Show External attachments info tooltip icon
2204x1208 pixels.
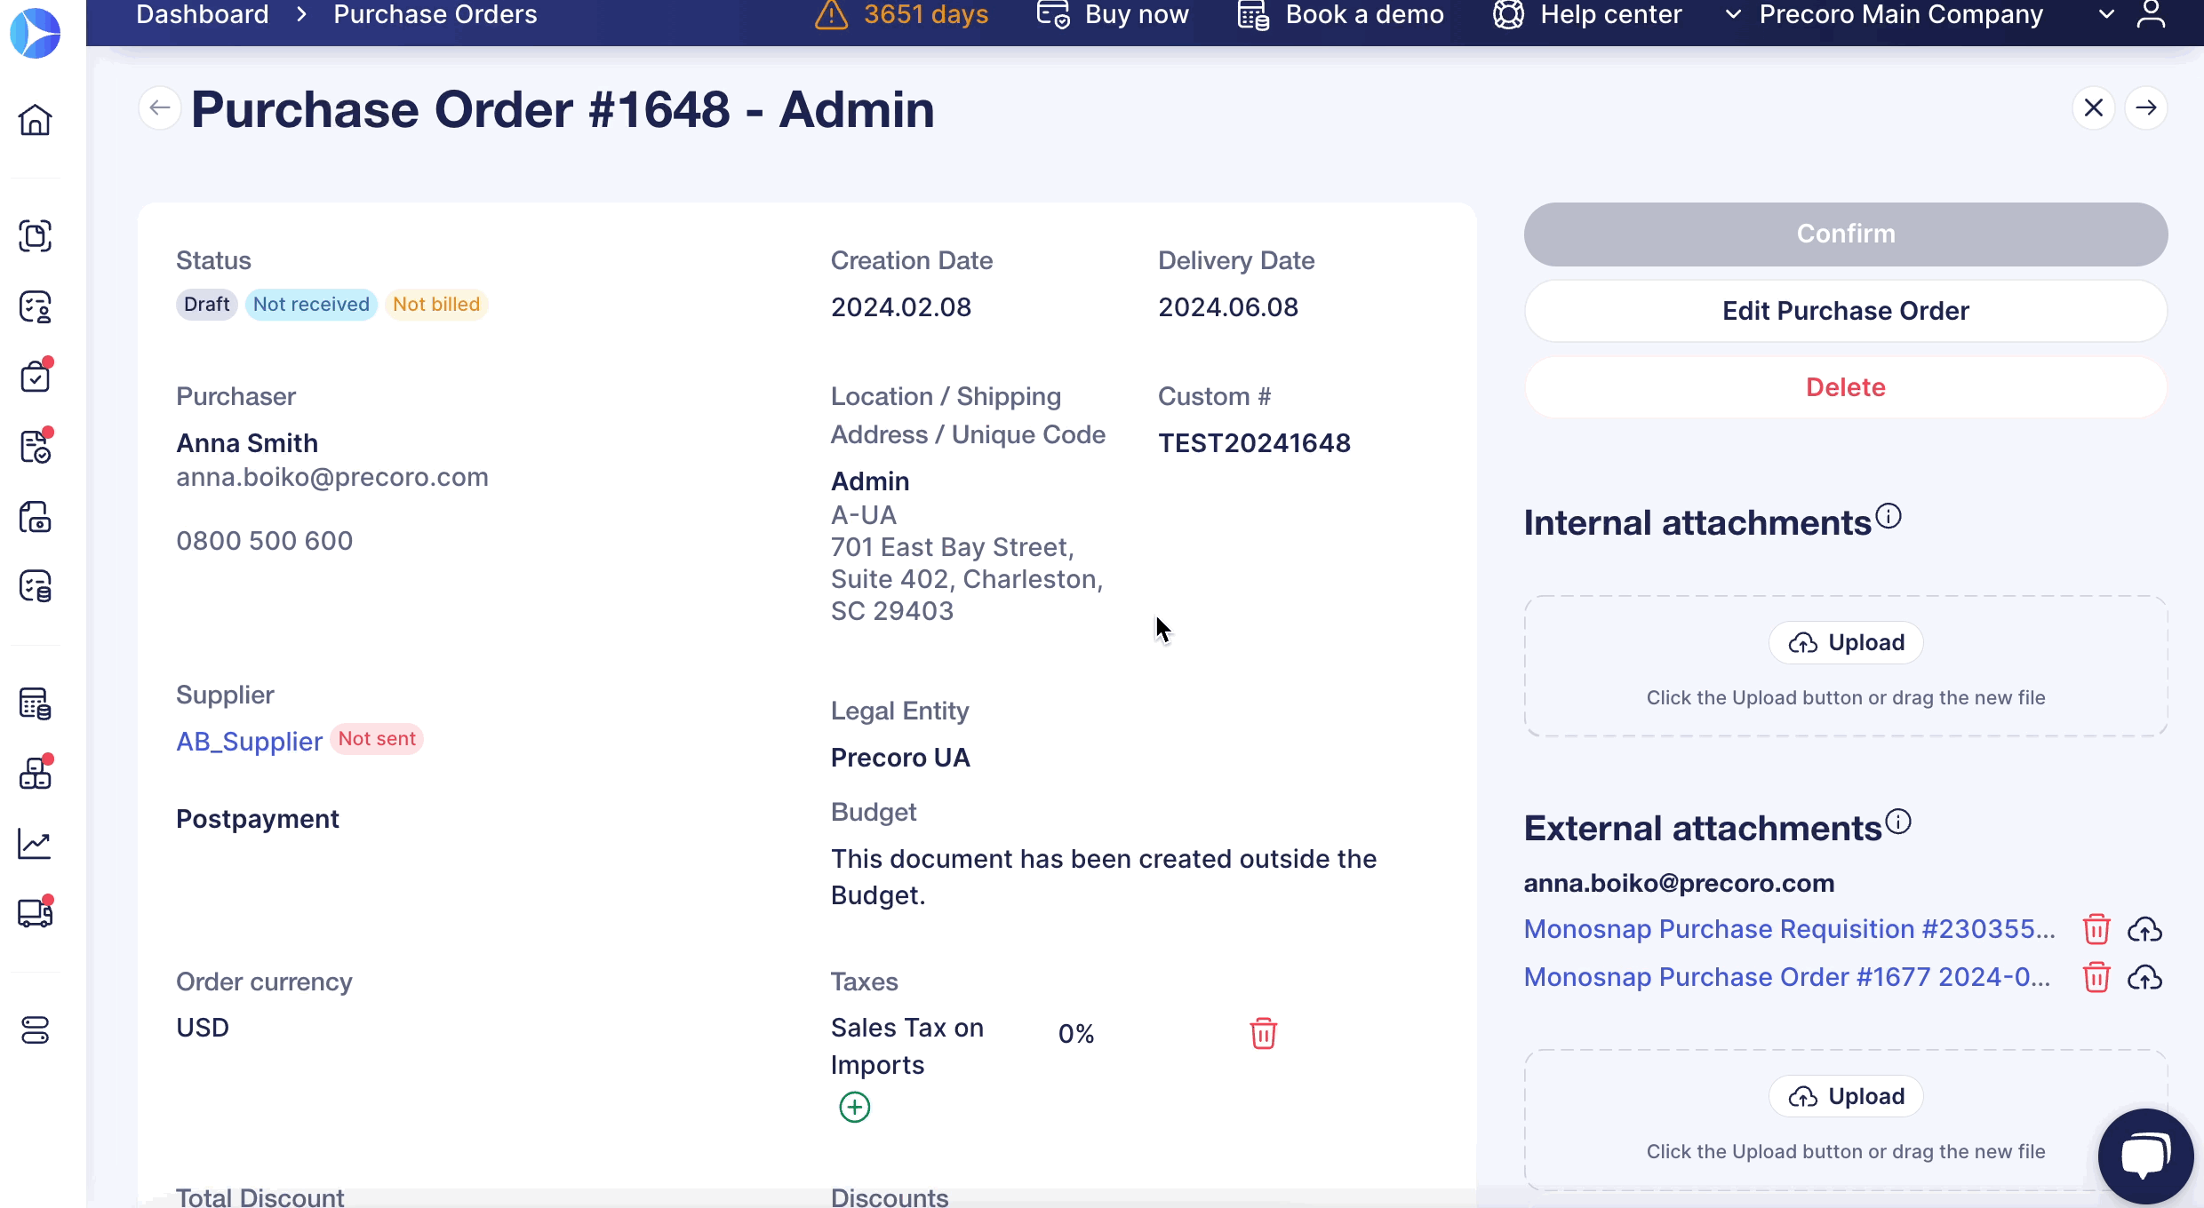[x=1898, y=822]
